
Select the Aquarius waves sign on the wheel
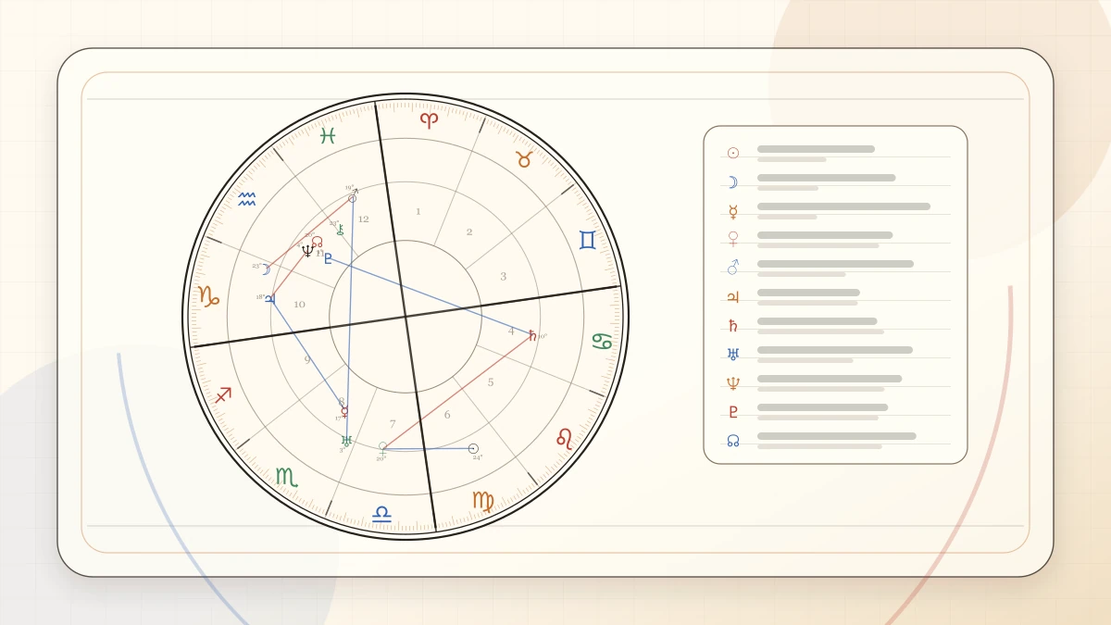[246, 199]
